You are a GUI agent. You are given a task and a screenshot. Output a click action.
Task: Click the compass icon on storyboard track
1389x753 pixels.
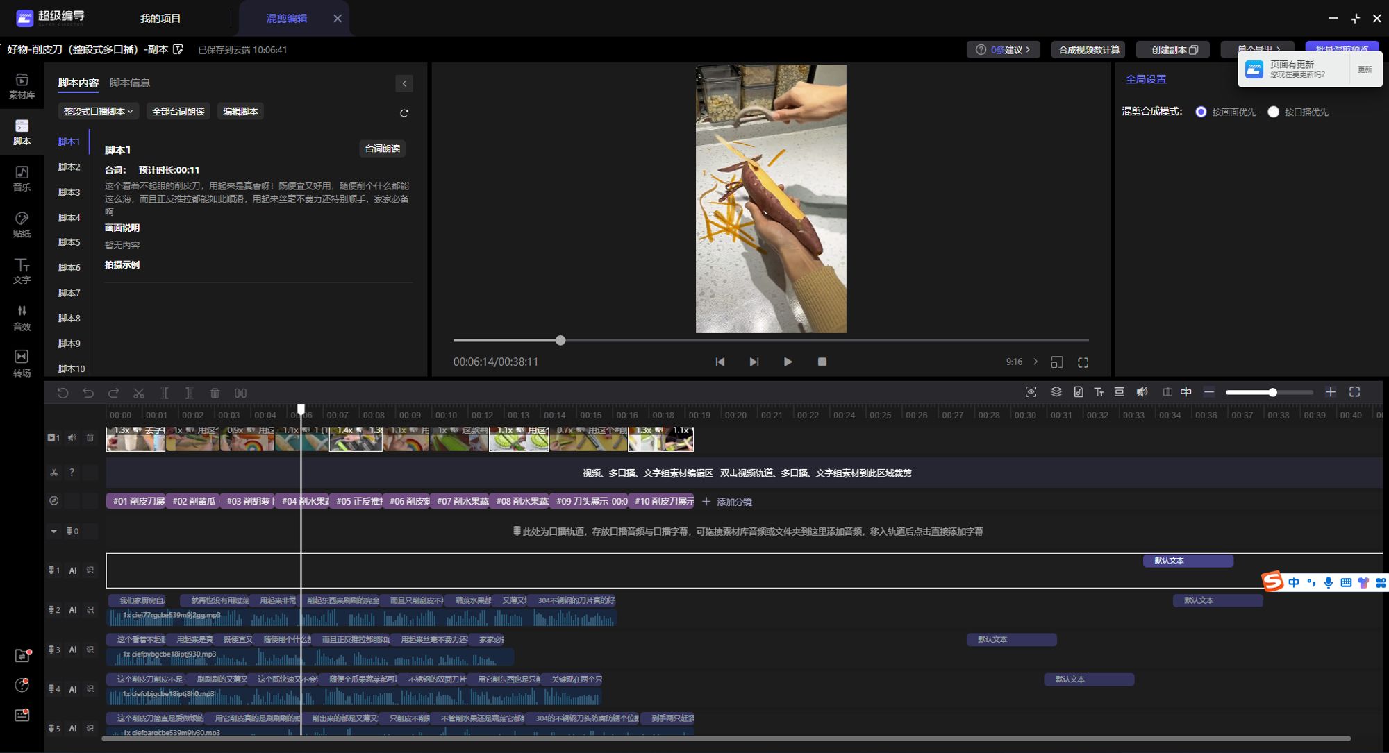53,501
